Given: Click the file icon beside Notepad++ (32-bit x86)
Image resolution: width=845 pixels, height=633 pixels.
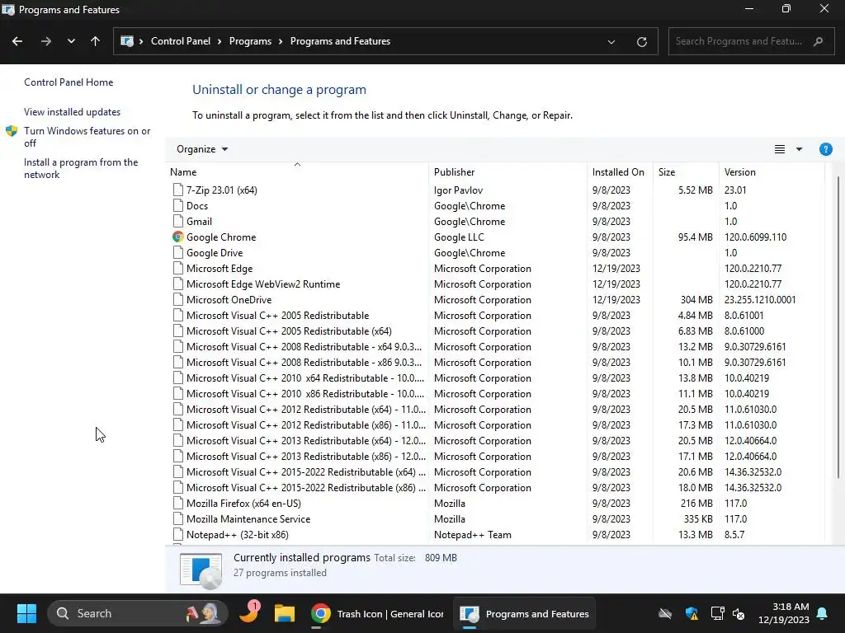Looking at the screenshot, I should pyautogui.click(x=178, y=534).
